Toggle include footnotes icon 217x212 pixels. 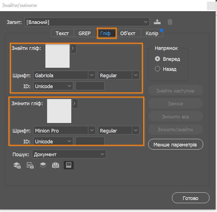pos(69,165)
